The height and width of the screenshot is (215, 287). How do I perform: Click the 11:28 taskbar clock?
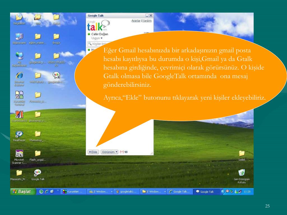(x=247, y=191)
